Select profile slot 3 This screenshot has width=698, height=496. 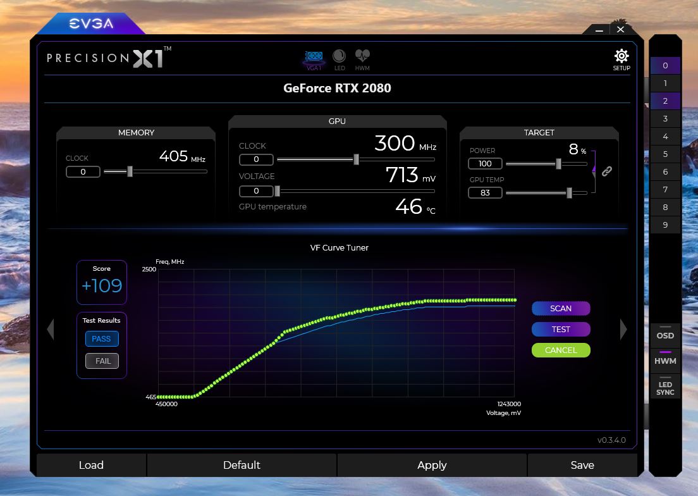pos(665,119)
